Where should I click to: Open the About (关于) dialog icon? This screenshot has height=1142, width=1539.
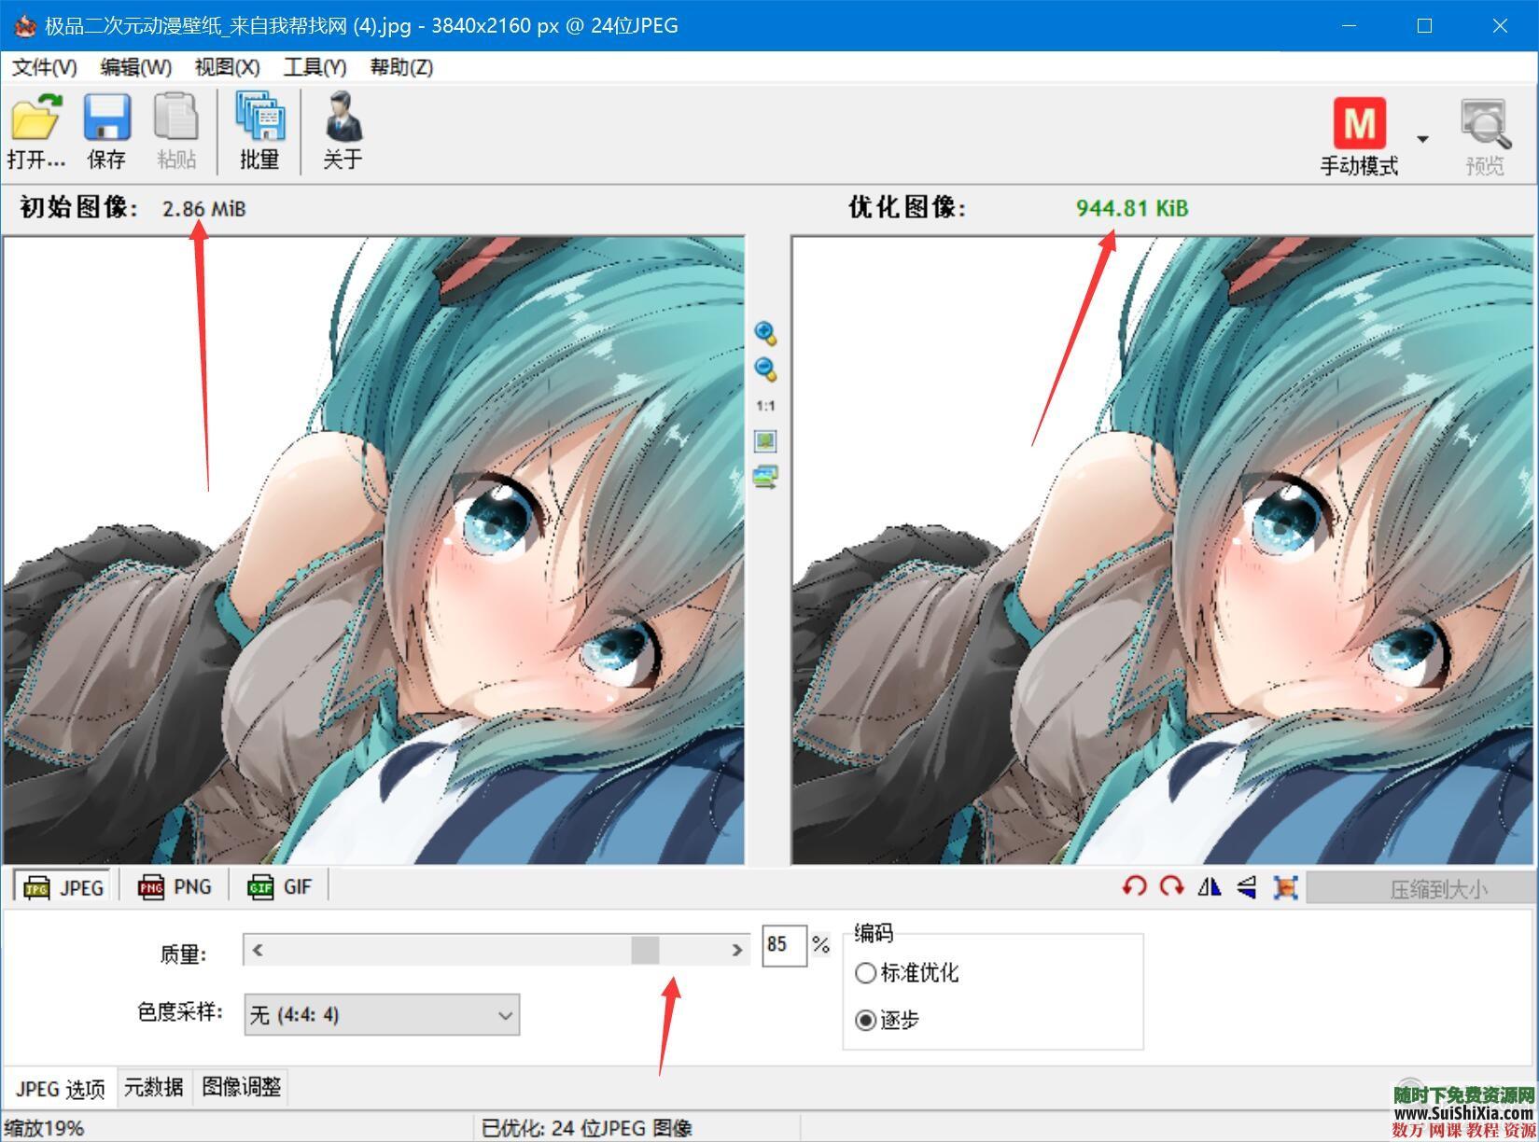343,118
